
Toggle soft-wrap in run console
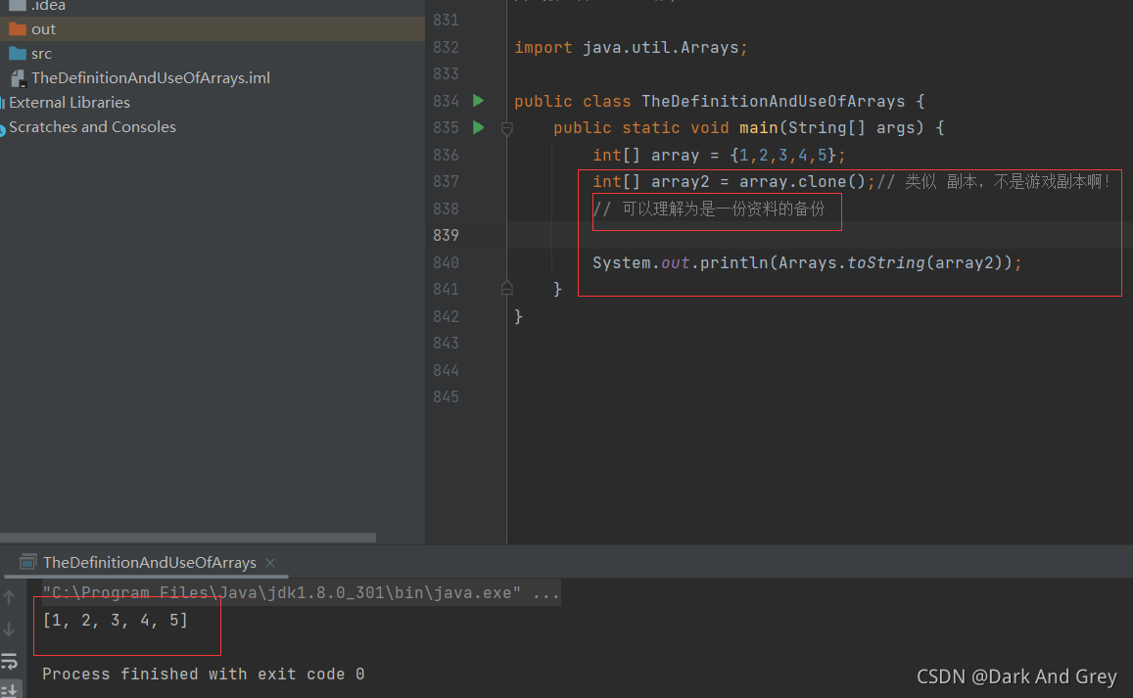pos(10,661)
